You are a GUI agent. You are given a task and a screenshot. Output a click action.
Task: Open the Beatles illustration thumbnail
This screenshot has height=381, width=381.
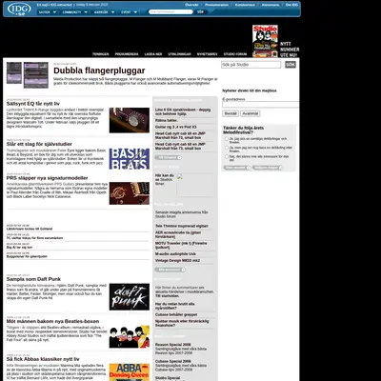coord(130,337)
